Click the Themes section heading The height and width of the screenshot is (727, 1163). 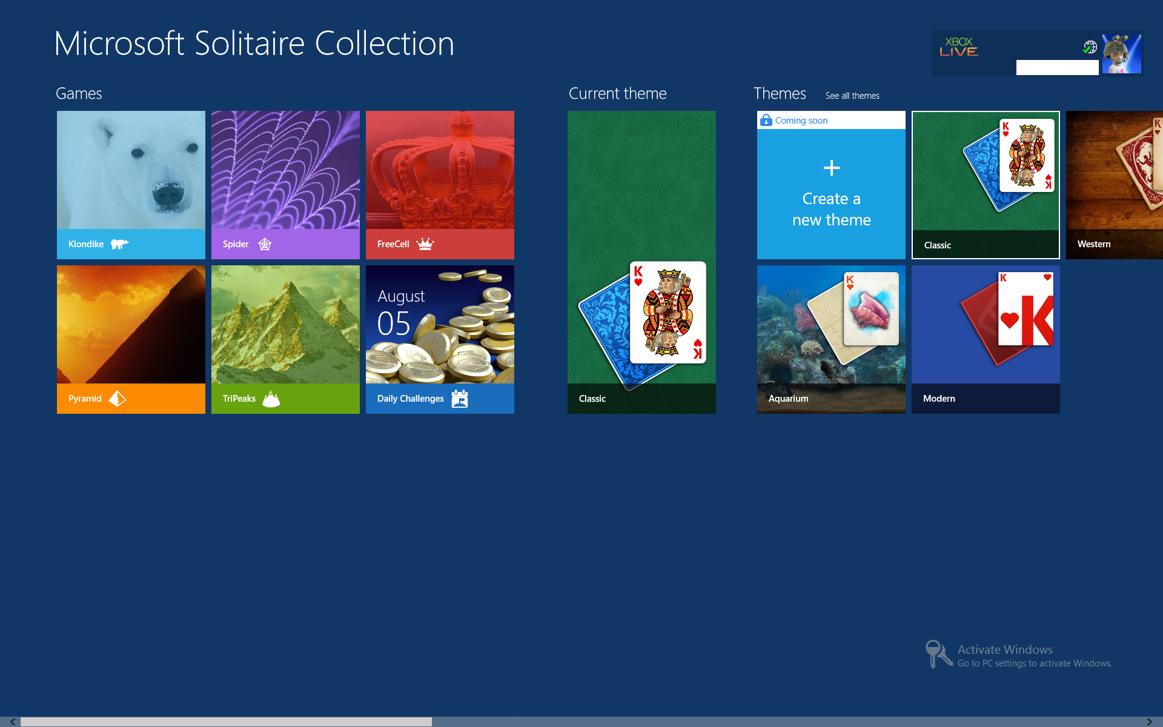point(780,93)
